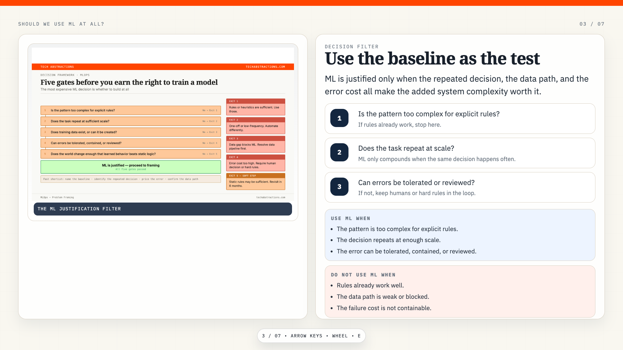
Task: Click the 'USE ML WHEN' panel heading
Action: coord(350,218)
